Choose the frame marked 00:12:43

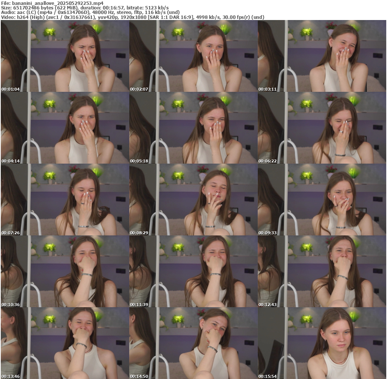322,271
